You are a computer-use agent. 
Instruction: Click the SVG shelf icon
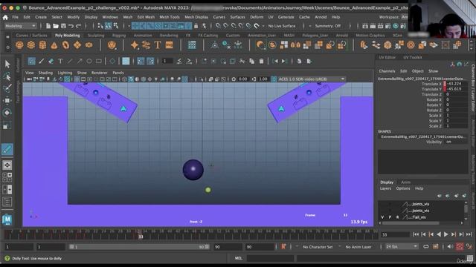[x=169, y=45]
